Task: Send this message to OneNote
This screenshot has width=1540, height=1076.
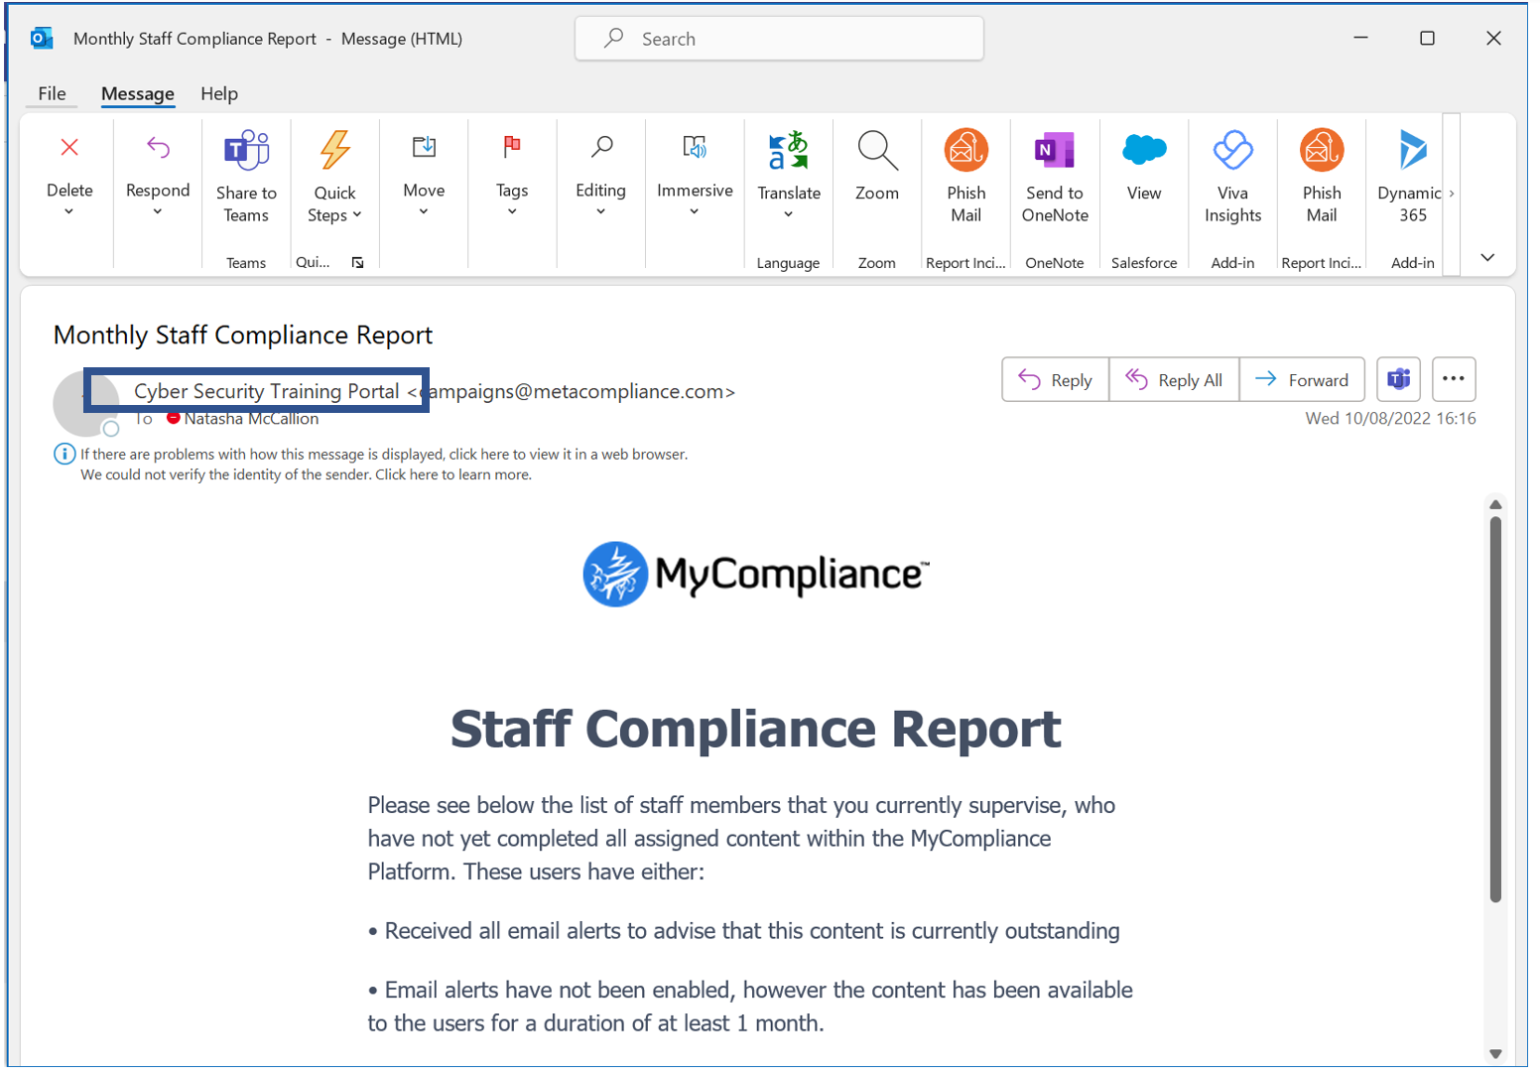Action: tap(1055, 177)
